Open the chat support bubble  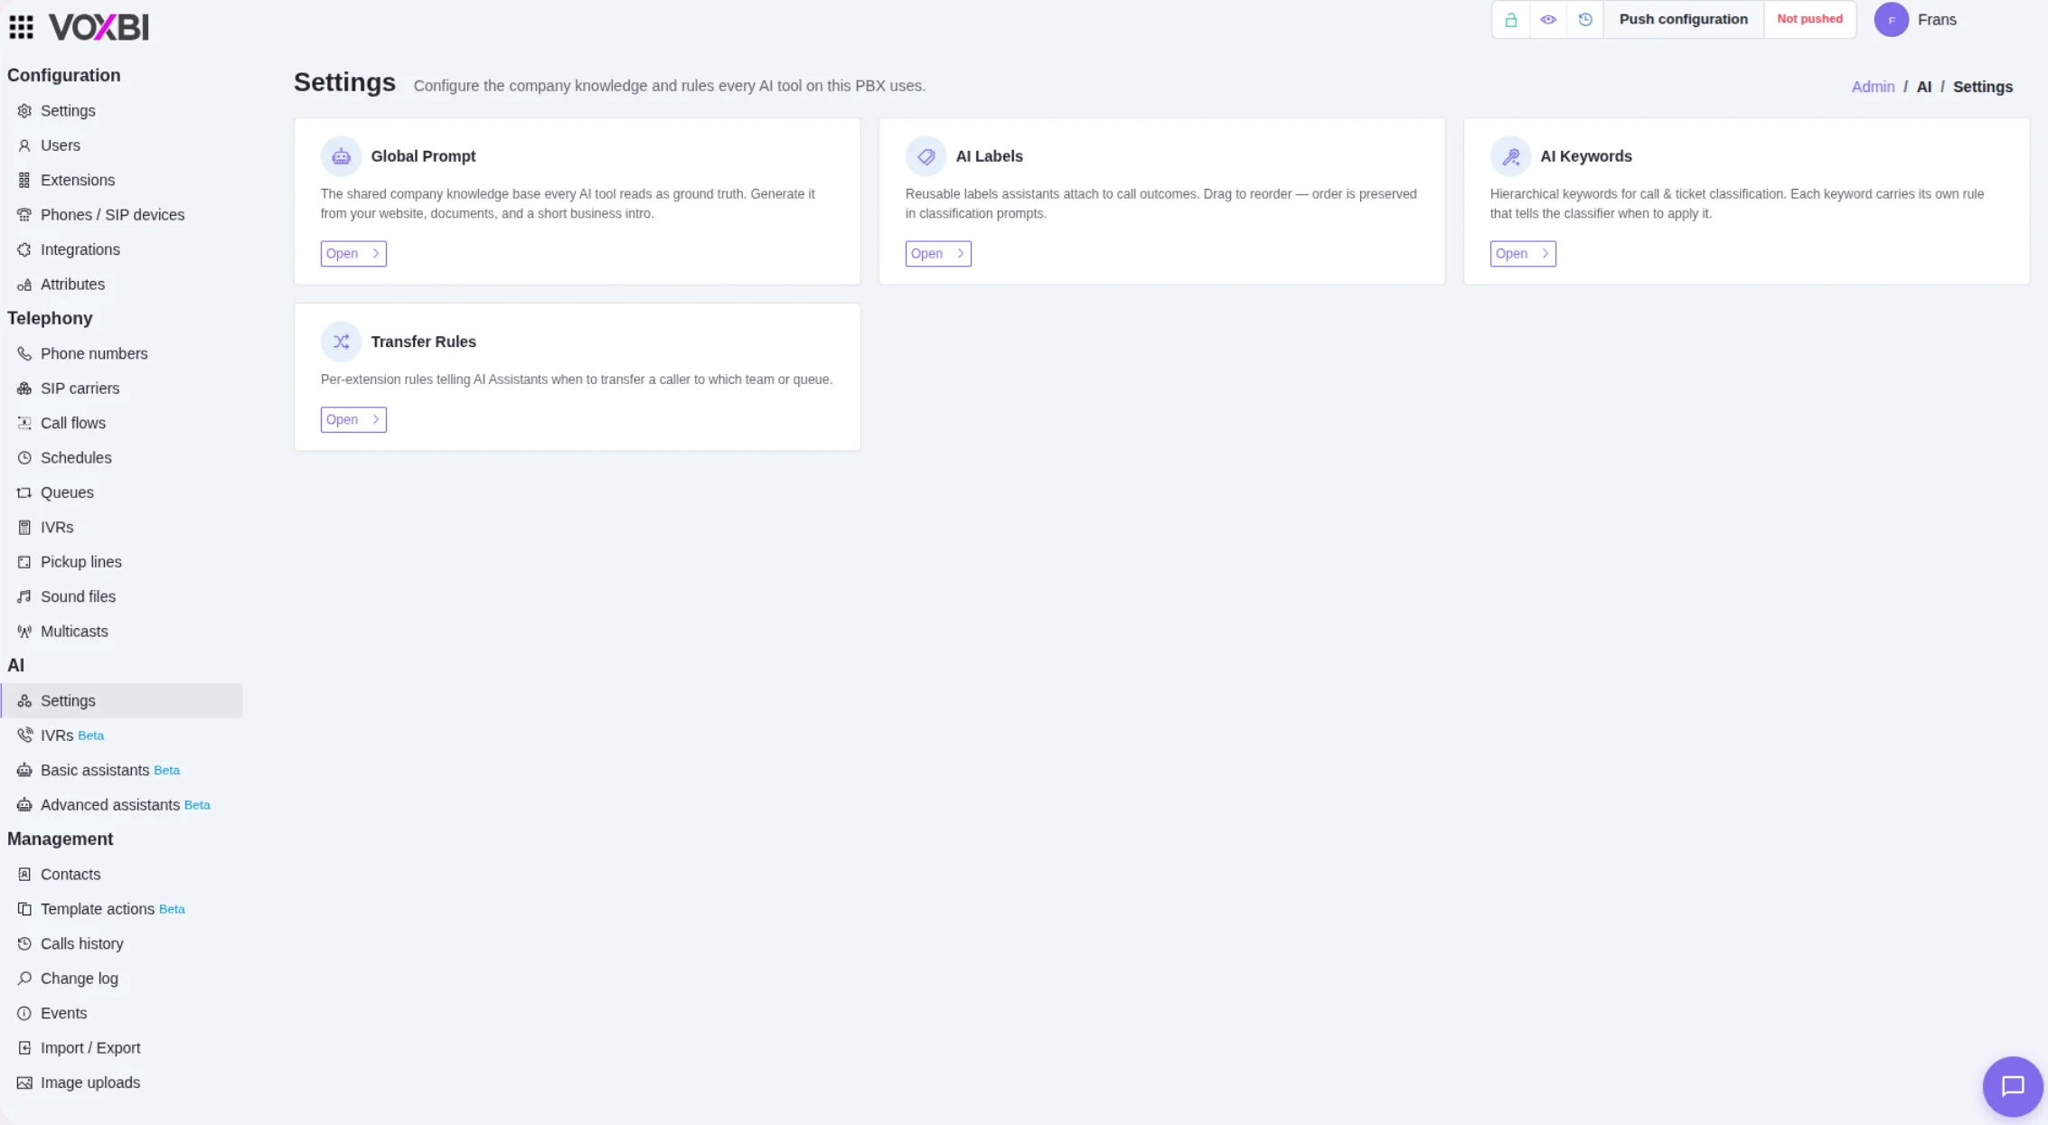click(2012, 1086)
